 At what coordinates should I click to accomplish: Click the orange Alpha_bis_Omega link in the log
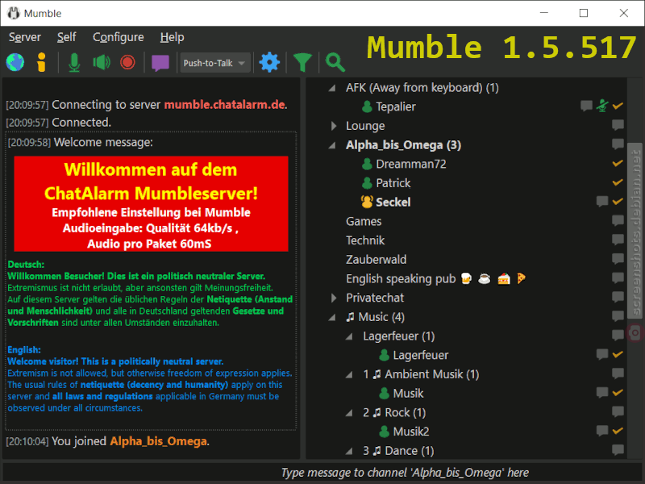pos(158,441)
